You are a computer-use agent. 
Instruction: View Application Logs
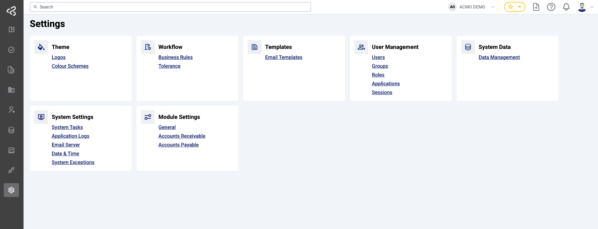click(x=70, y=136)
